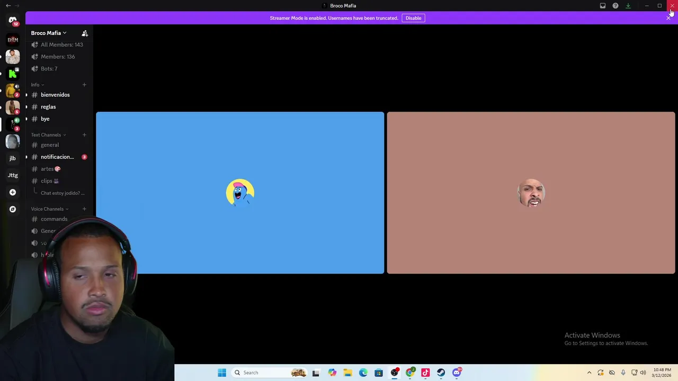
Task: Open Steam from the taskbar
Action: [x=441, y=373]
